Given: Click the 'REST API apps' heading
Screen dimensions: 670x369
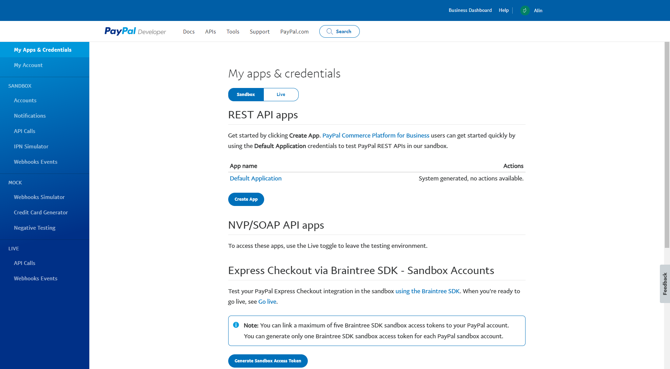Looking at the screenshot, I should tap(263, 115).
